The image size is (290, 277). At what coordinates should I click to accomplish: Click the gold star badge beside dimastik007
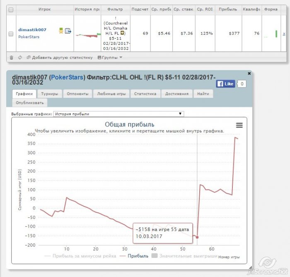(61, 31)
